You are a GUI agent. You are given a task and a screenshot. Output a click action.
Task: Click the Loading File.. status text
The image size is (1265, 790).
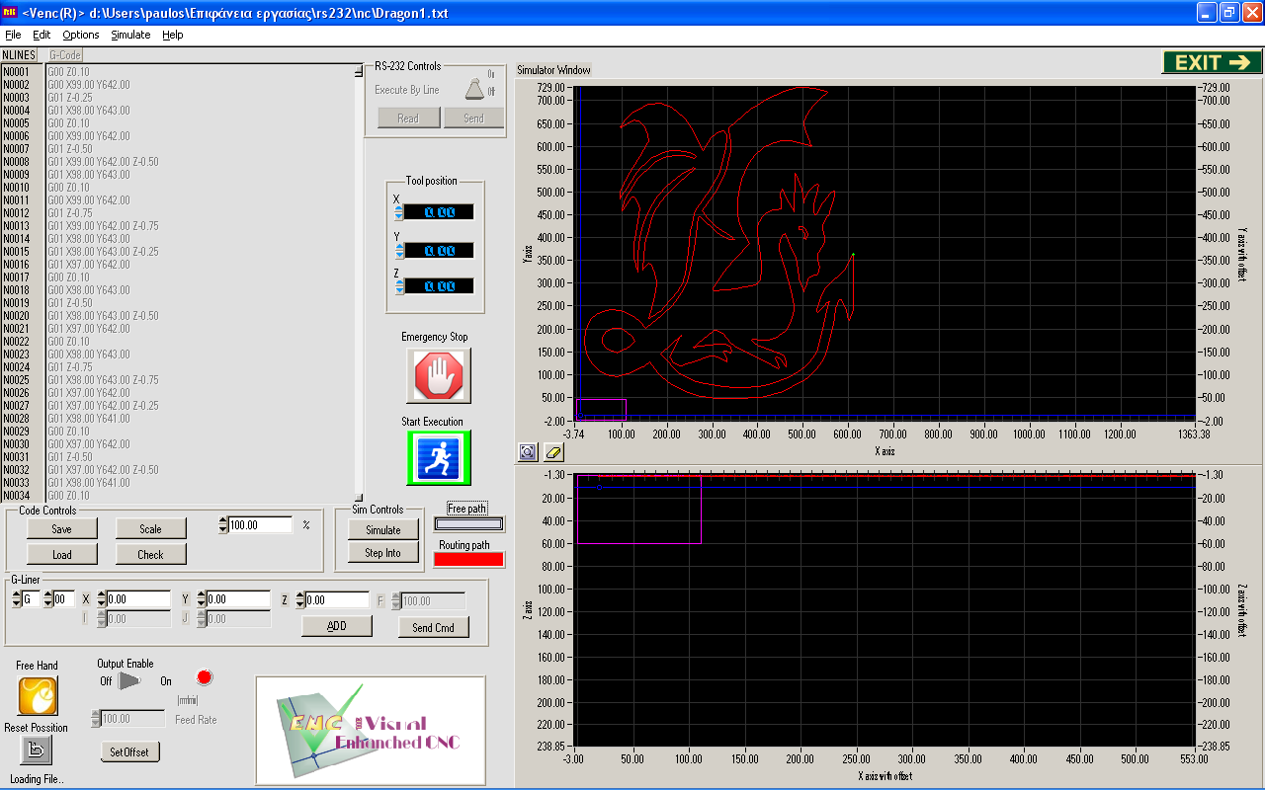click(37, 779)
